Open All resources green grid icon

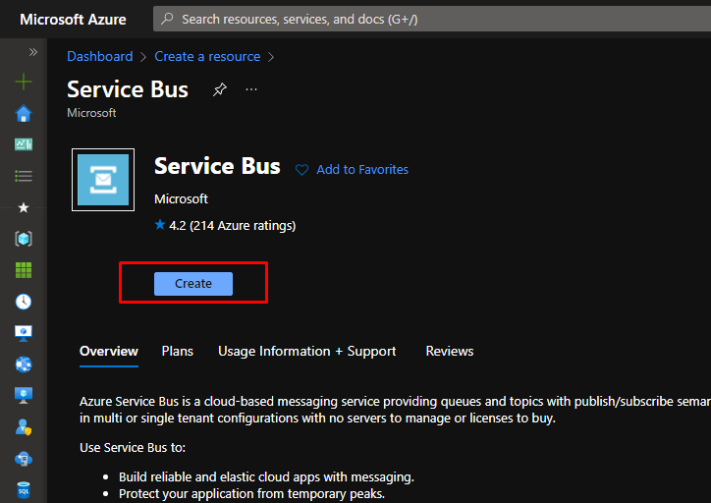click(24, 270)
